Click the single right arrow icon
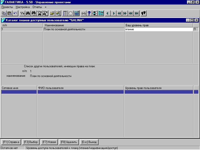Viewport: 200px width, 150px height. tap(113, 13)
